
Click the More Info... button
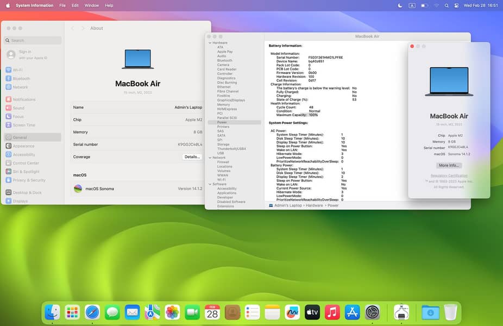pyautogui.click(x=449, y=165)
